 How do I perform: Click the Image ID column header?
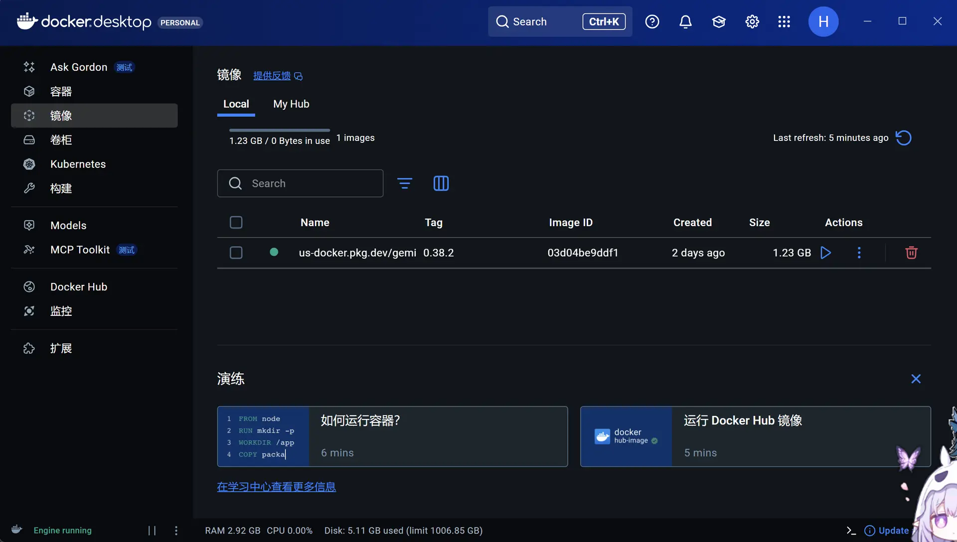(571, 223)
